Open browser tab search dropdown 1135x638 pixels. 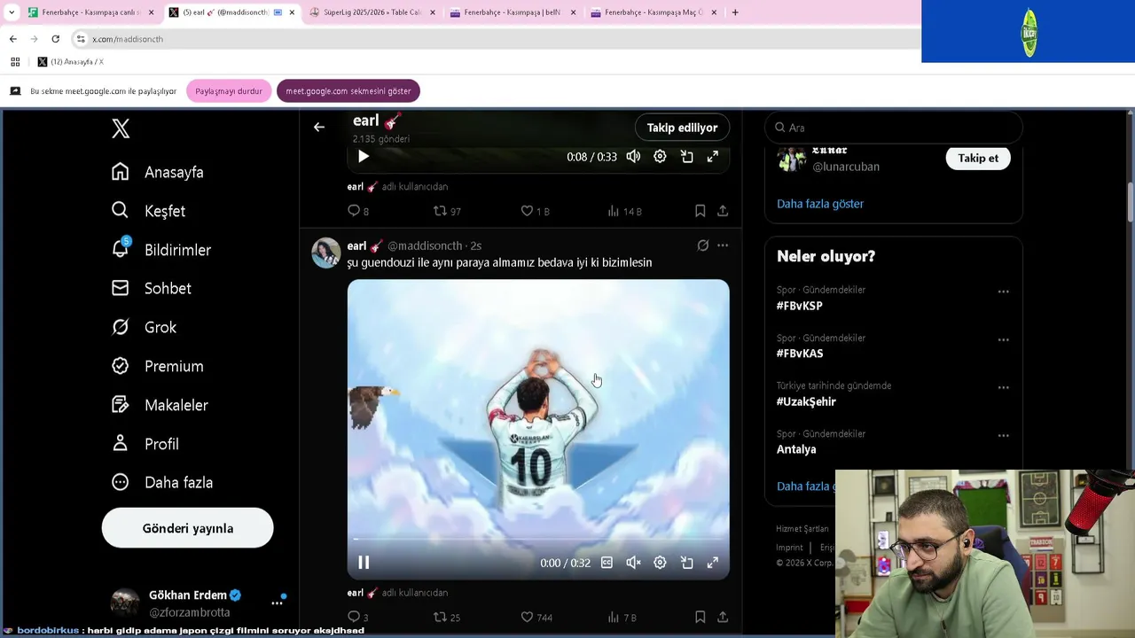point(12,12)
